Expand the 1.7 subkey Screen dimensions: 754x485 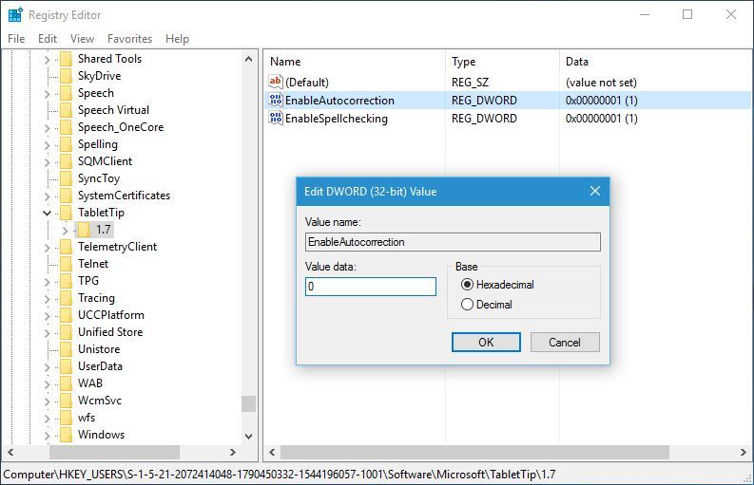65,231
